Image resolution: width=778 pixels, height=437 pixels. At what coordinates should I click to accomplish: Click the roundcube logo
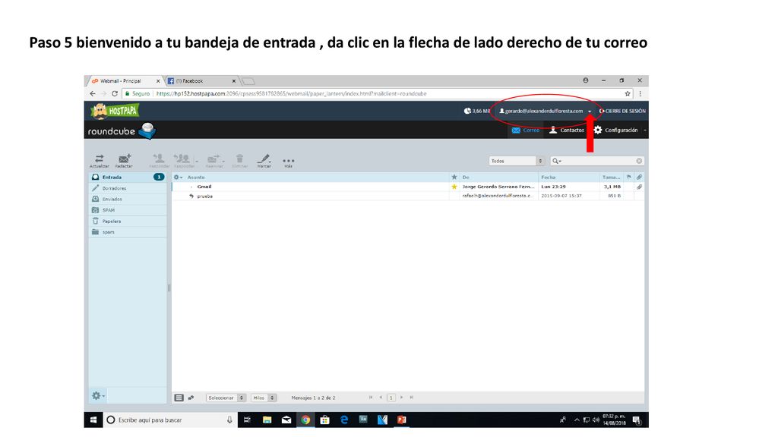(122, 130)
